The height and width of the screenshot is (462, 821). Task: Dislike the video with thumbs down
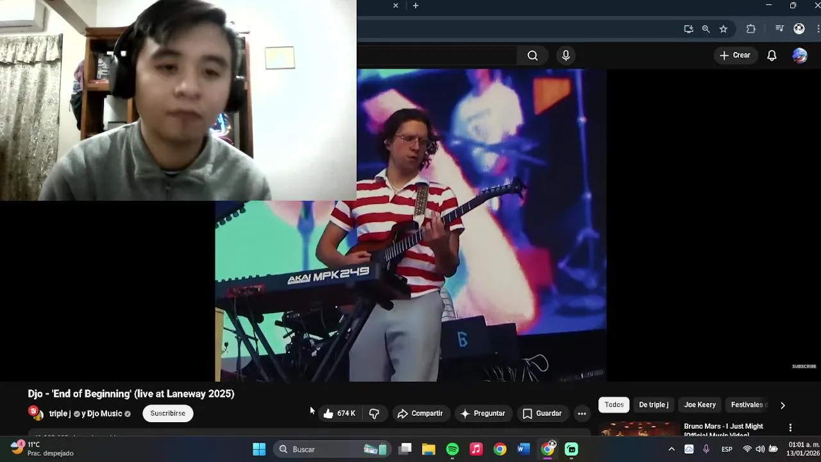(374, 414)
